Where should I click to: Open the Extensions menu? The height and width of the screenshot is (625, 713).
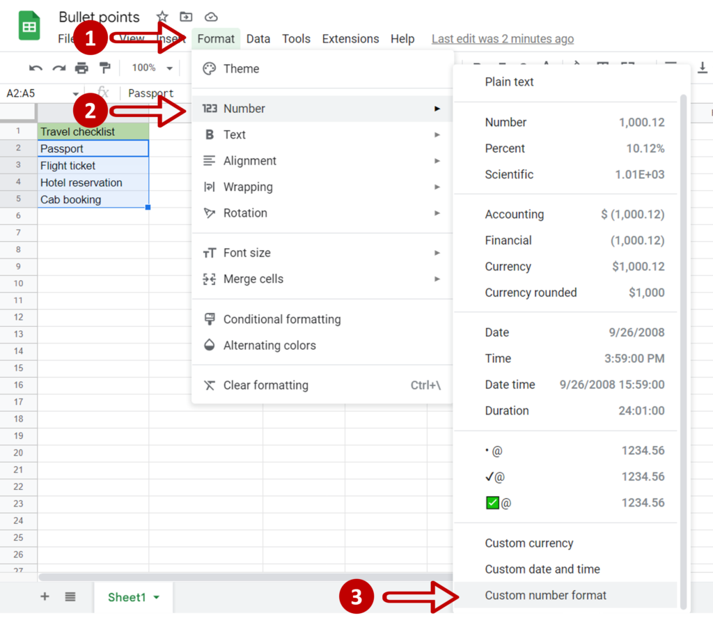tap(351, 39)
